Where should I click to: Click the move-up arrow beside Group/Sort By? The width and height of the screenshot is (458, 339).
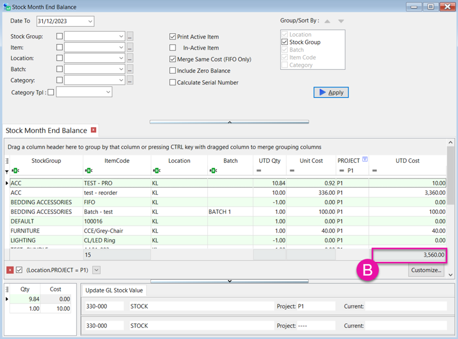(x=327, y=21)
